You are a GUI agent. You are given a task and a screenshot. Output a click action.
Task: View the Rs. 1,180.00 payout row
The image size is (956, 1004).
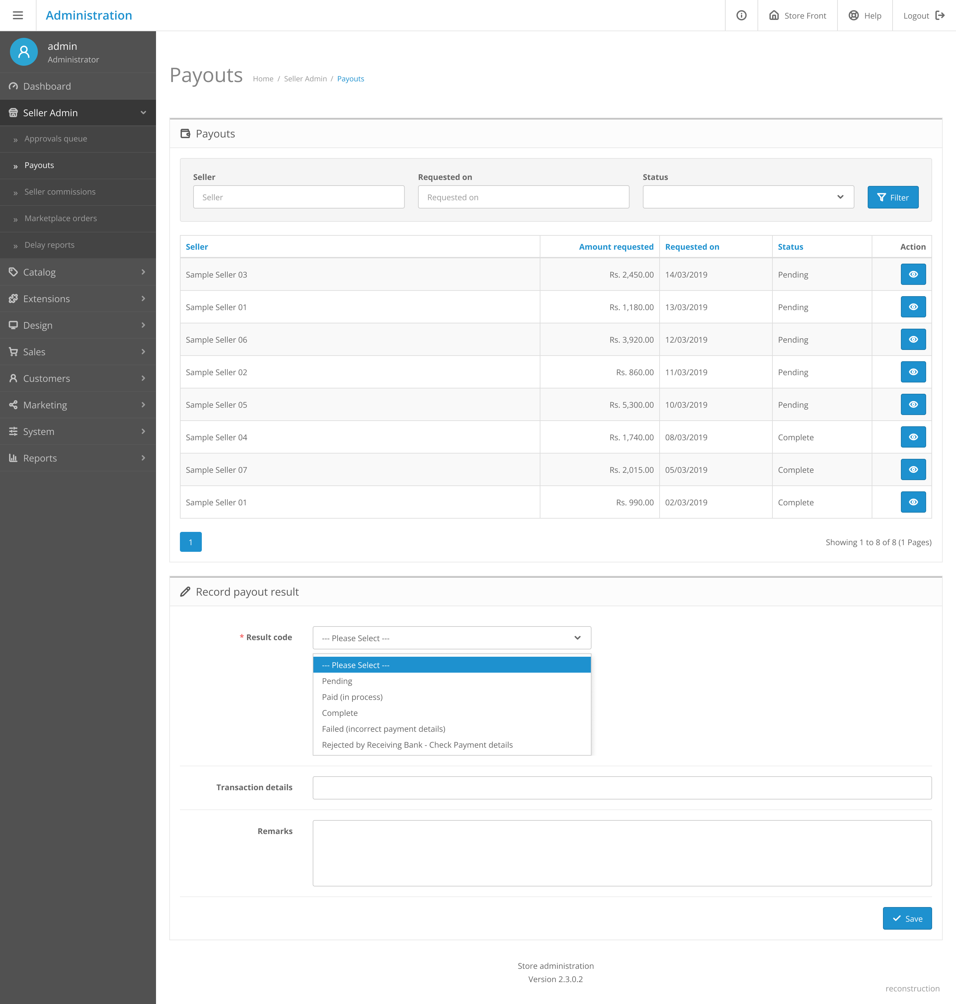pos(913,307)
